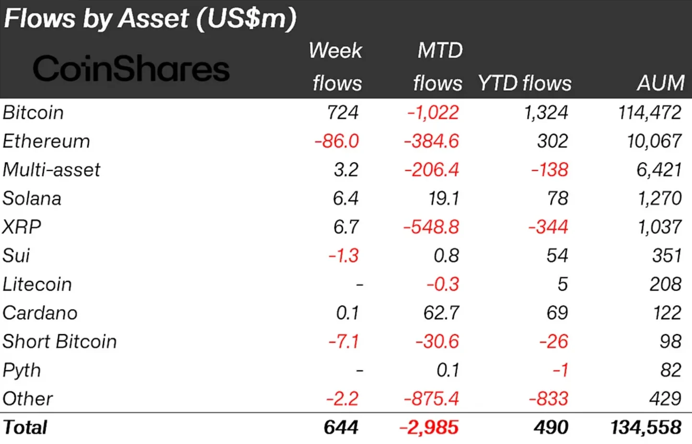This screenshot has height=444, width=692.
Task: Select Cardano's MTD flows value 62.7
Action: click(x=441, y=313)
